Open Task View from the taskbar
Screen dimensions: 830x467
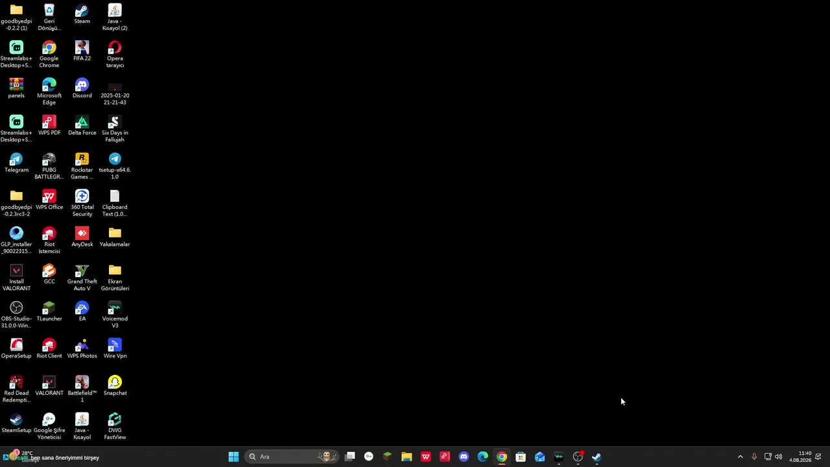tap(350, 457)
